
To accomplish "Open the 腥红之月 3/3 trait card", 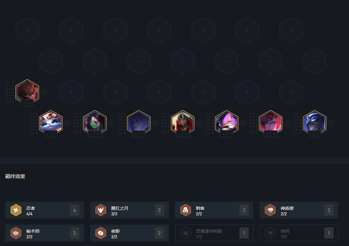I will pos(129,210).
